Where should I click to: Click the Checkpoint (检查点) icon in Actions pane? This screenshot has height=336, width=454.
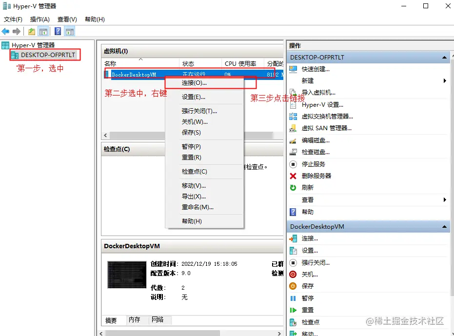click(x=293, y=322)
